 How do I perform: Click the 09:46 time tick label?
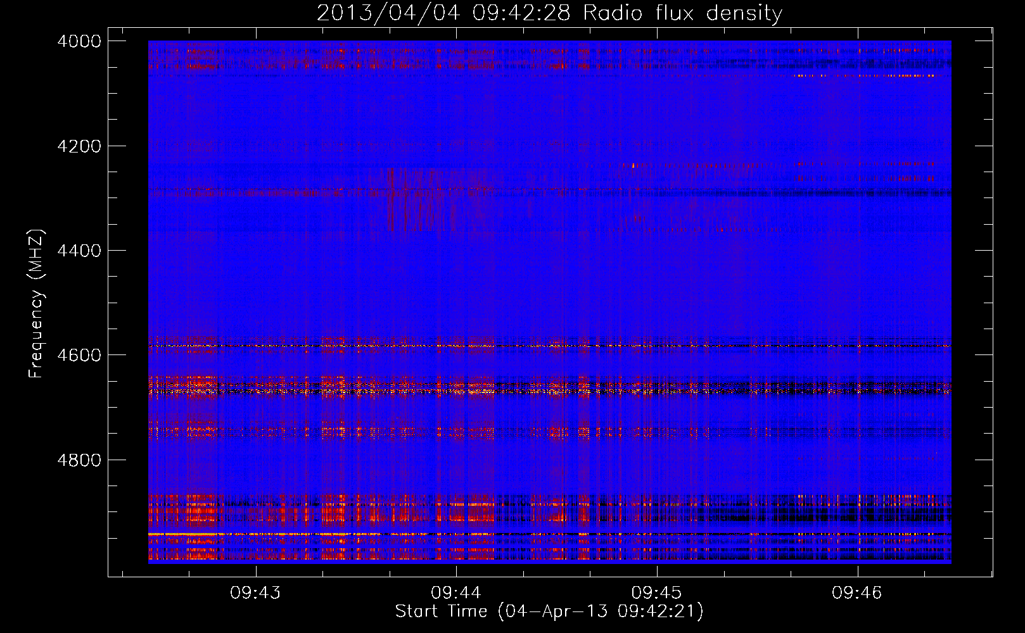[x=857, y=593]
